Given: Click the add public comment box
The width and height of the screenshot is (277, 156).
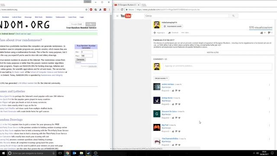Looking at the screenshot, I should click(217, 66).
